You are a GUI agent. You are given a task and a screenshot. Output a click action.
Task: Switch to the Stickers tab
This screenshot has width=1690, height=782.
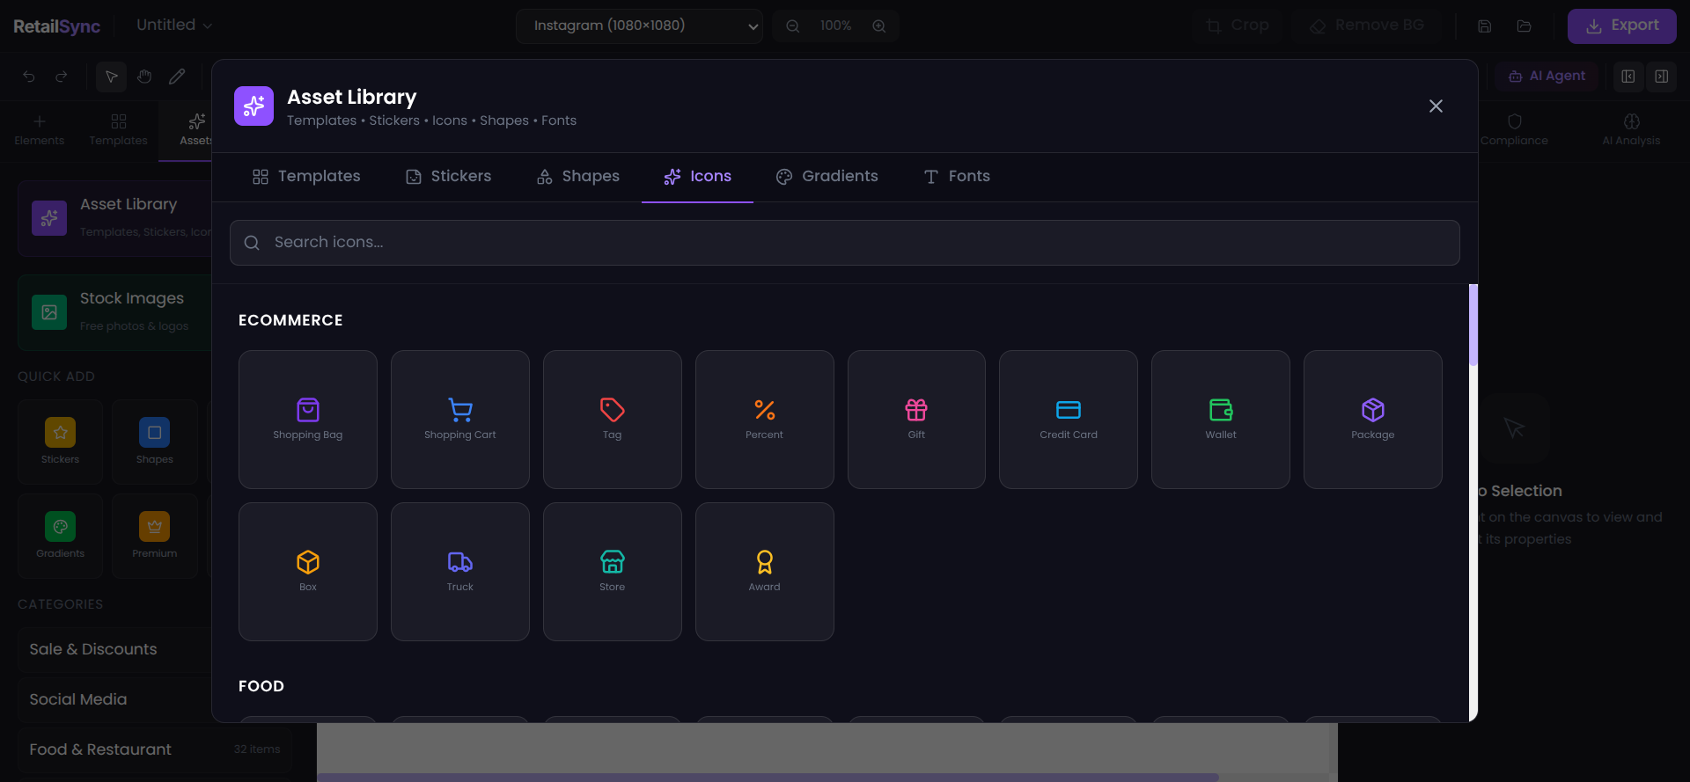point(448,177)
